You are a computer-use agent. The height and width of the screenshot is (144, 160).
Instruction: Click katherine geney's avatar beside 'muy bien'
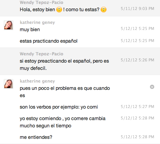tap(9, 25)
